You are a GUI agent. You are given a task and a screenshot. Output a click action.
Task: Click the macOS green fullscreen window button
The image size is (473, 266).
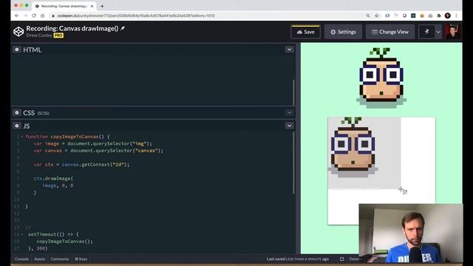[x=27, y=5]
